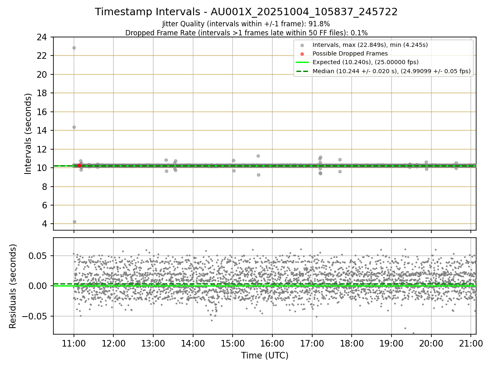Click the 'Time (UTC)' x-axis label

(265, 355)
